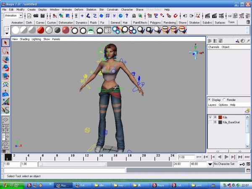Select the arrow Select tool in toolbox
This screenshot has height=189, width=252.
[x=5, y=43]
